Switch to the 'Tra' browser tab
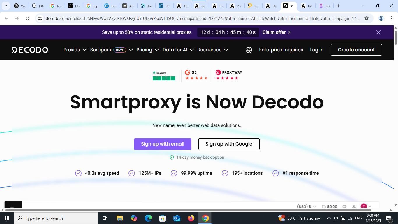Screen dimensions: 398x224 [146, 6]
